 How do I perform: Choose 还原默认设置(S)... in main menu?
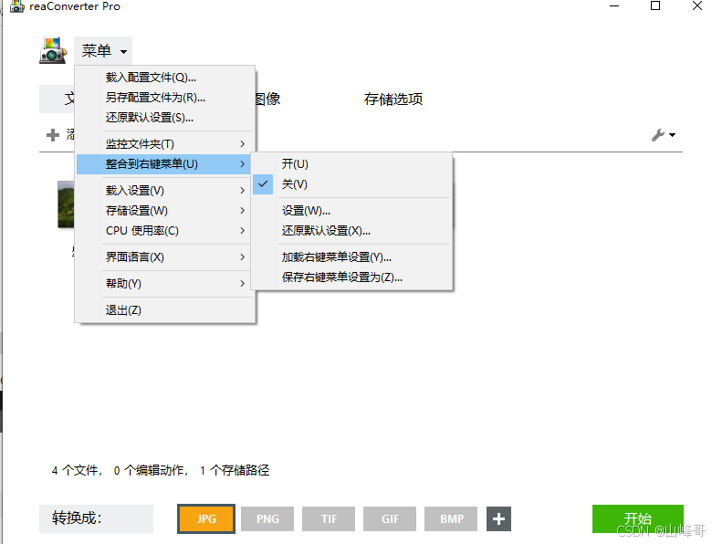(x=163, y=118)
